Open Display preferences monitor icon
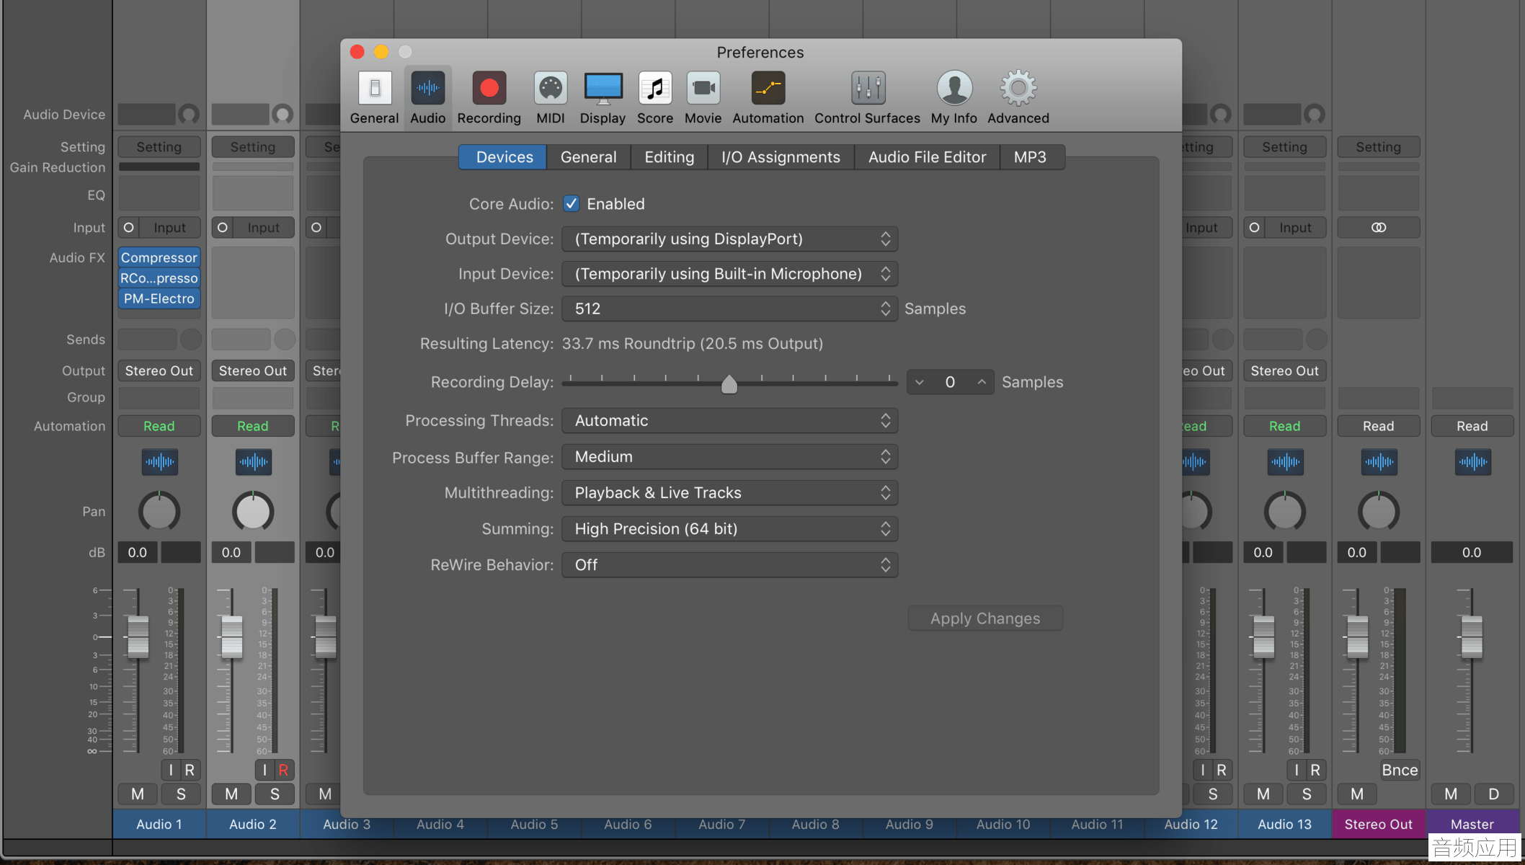The height and width of the screenshot is (865, 1525). point(603,89)
